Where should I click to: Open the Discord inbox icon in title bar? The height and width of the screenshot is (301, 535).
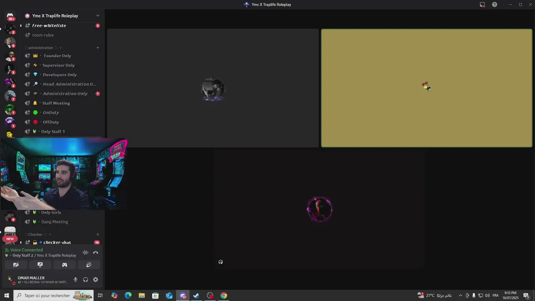point(482,5)
